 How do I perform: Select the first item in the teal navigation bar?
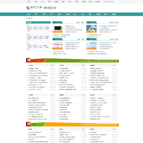(28, 14)
